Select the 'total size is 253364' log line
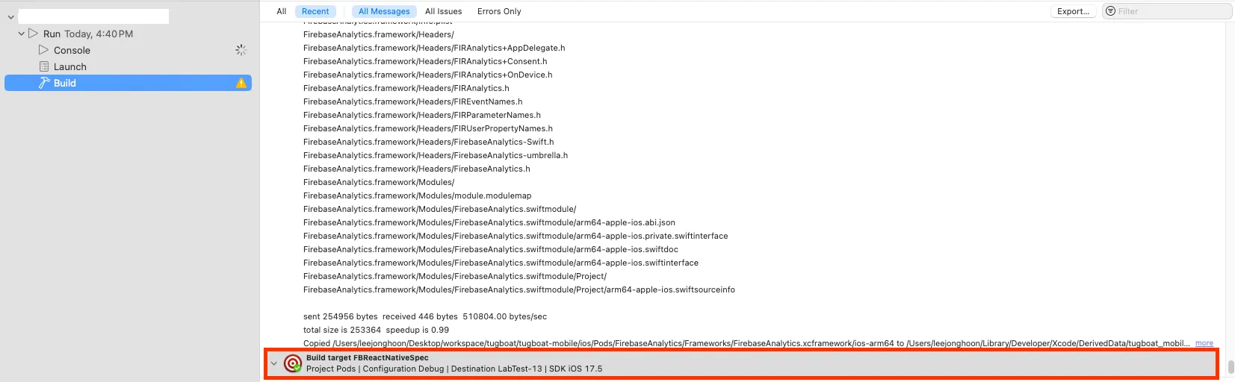This screenshot has height=382, width=1235. pyautogui.click(x=376, y=330)
